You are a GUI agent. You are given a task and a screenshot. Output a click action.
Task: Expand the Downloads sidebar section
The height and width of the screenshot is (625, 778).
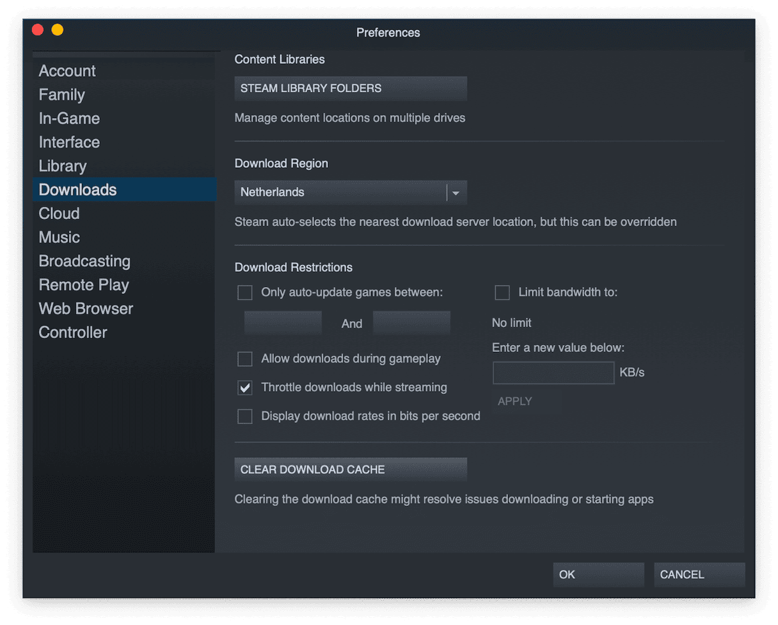(x=77, y=190)
